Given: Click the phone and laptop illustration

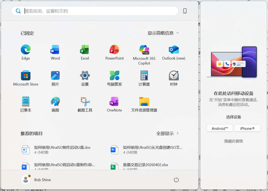Looking at the screenshot, I should tap(232, 62).
